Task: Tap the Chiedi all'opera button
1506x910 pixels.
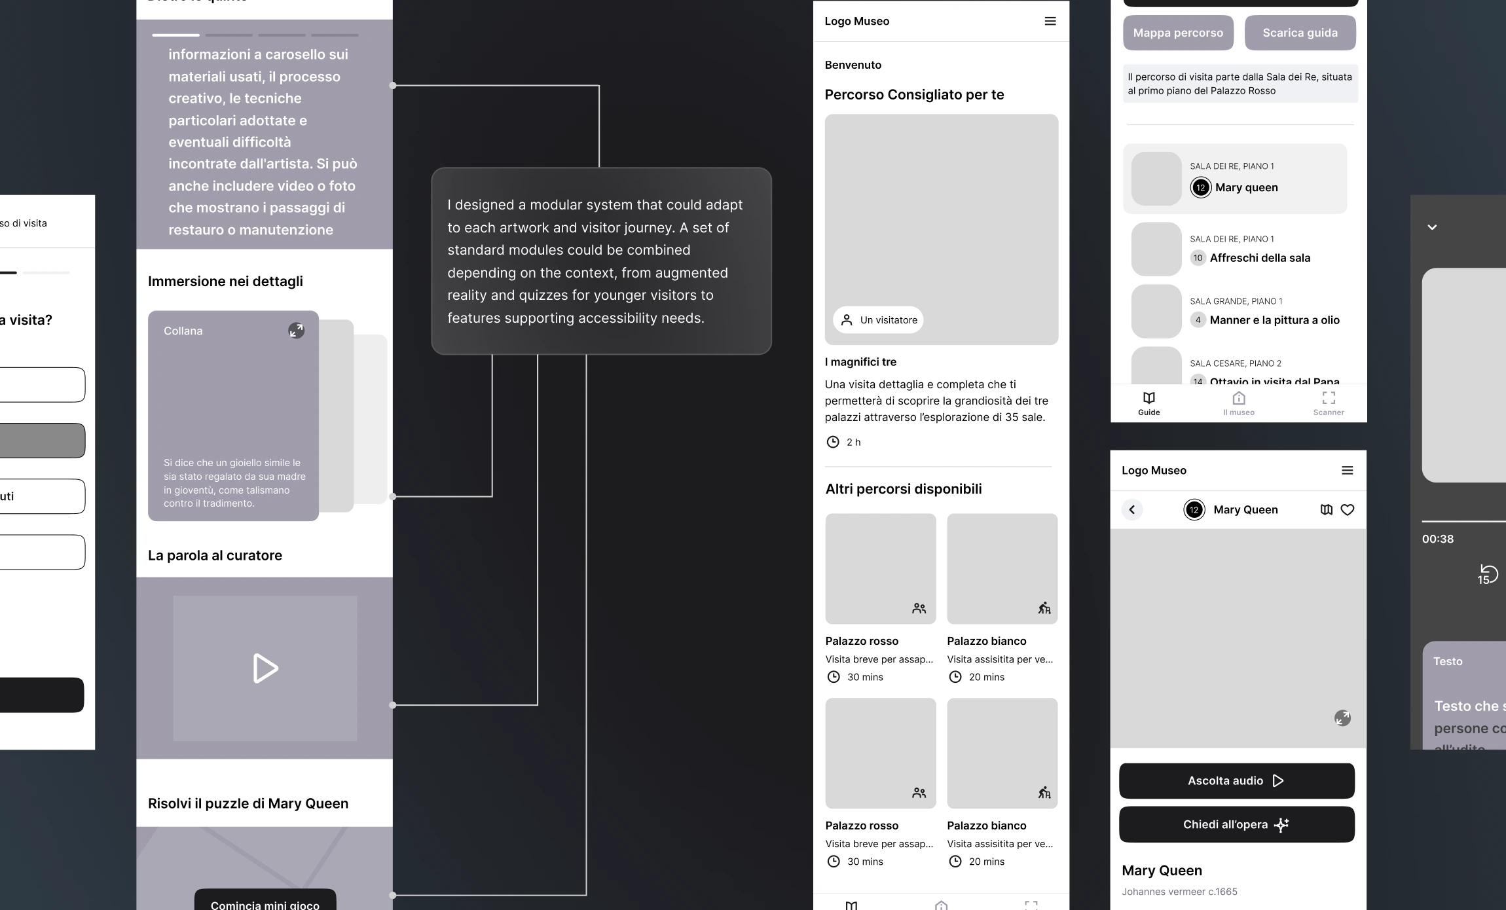Action: click(x=1236, y=824)
